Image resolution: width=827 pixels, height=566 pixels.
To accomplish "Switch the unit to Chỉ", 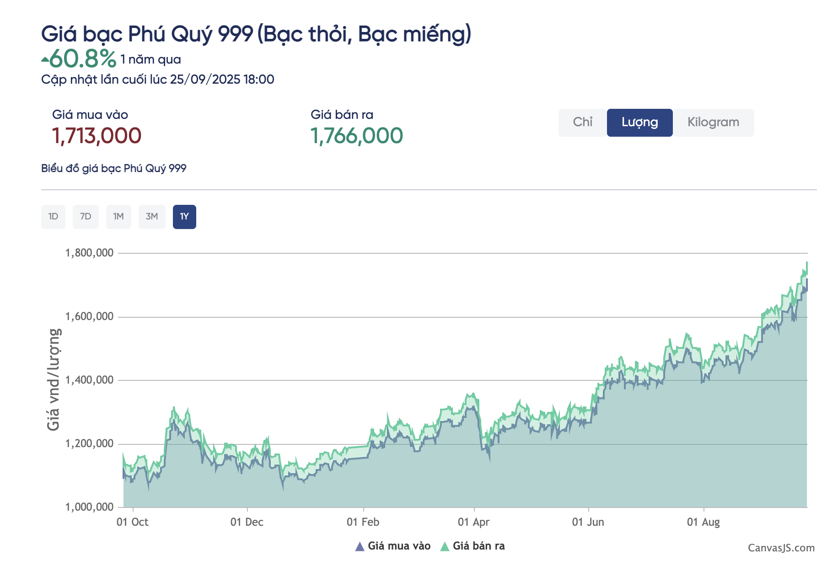I will pyautogui.click(x=582, y=123).
